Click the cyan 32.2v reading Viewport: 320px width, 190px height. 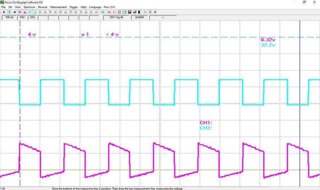[268, 45]
